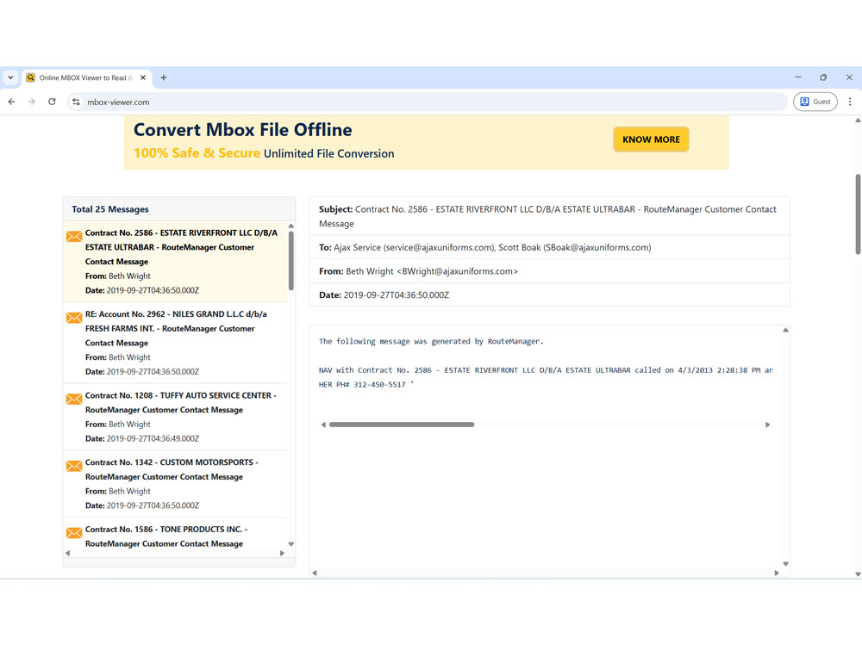The width and height of the screenshot is (862, 645).
Task: Click the browser back arrow
Action: [11, 101]
